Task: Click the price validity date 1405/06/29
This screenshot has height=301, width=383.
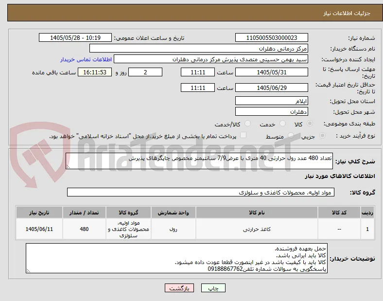Action: click(271, 88)
